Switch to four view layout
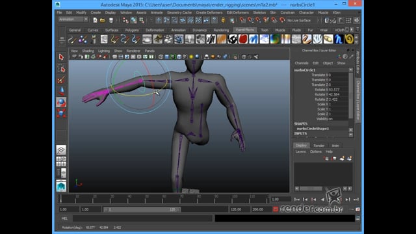This screenshot has height=234, width=416. coord(61,161)
